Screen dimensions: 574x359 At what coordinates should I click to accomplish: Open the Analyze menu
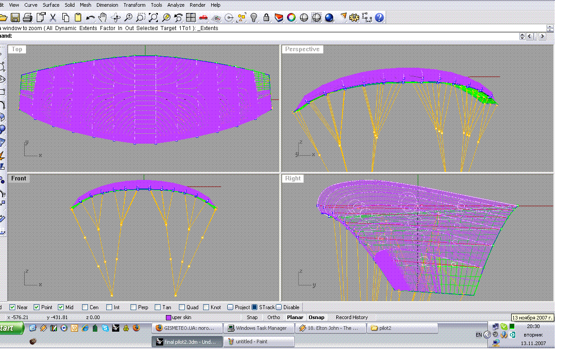click(176, 5)
